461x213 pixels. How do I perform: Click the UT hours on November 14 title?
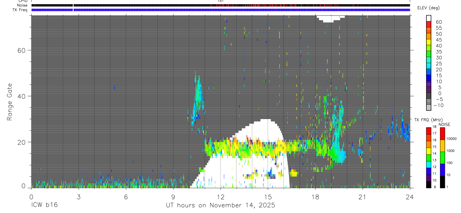coord(221,205)
